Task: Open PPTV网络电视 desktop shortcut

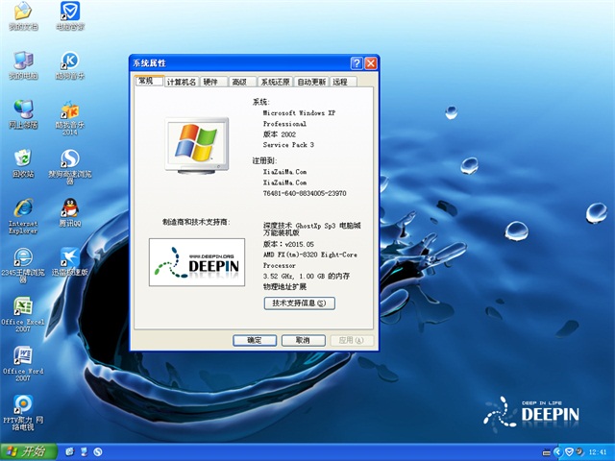Action: (22, 405)
